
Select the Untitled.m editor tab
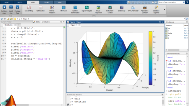(9, 25)
